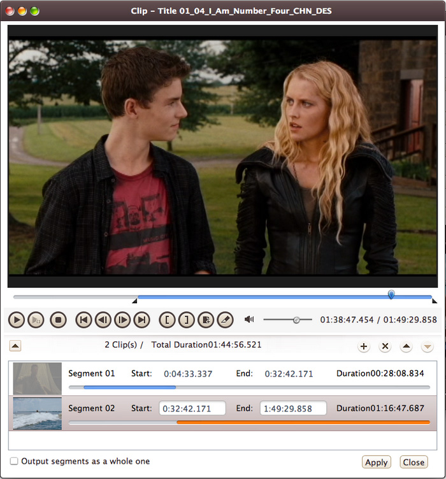Viewport: 446px width, 479px height.
Task: Click the Close button
Action: [x=414, y=462]
